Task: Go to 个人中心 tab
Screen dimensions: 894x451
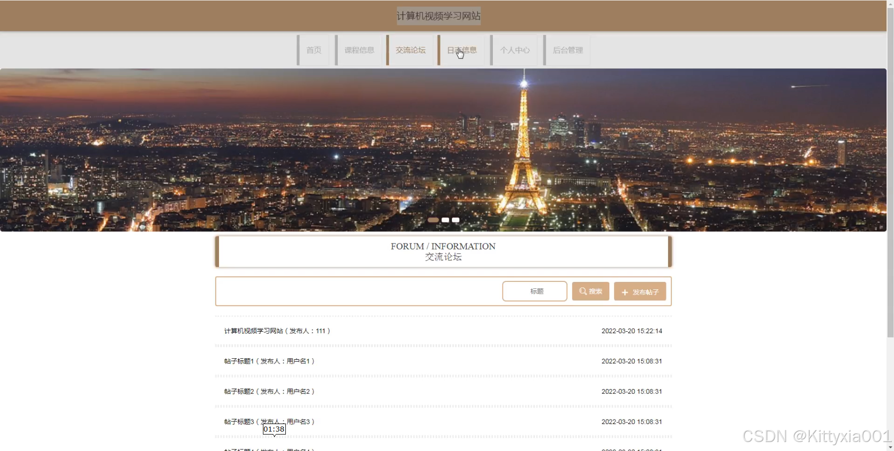Action: point(514,50)
